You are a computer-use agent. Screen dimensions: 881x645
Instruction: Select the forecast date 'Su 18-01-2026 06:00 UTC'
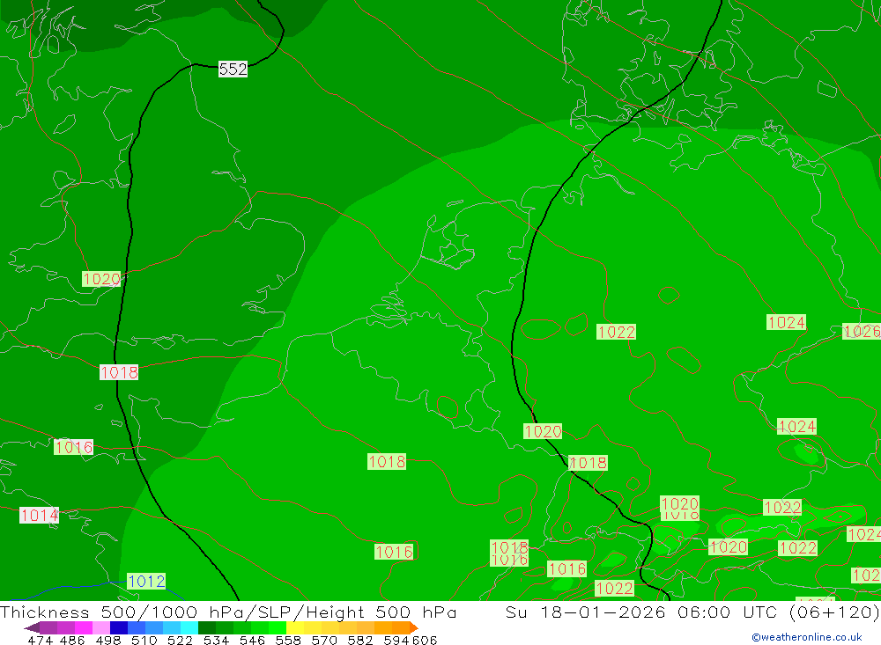click(x=643, y=612)
